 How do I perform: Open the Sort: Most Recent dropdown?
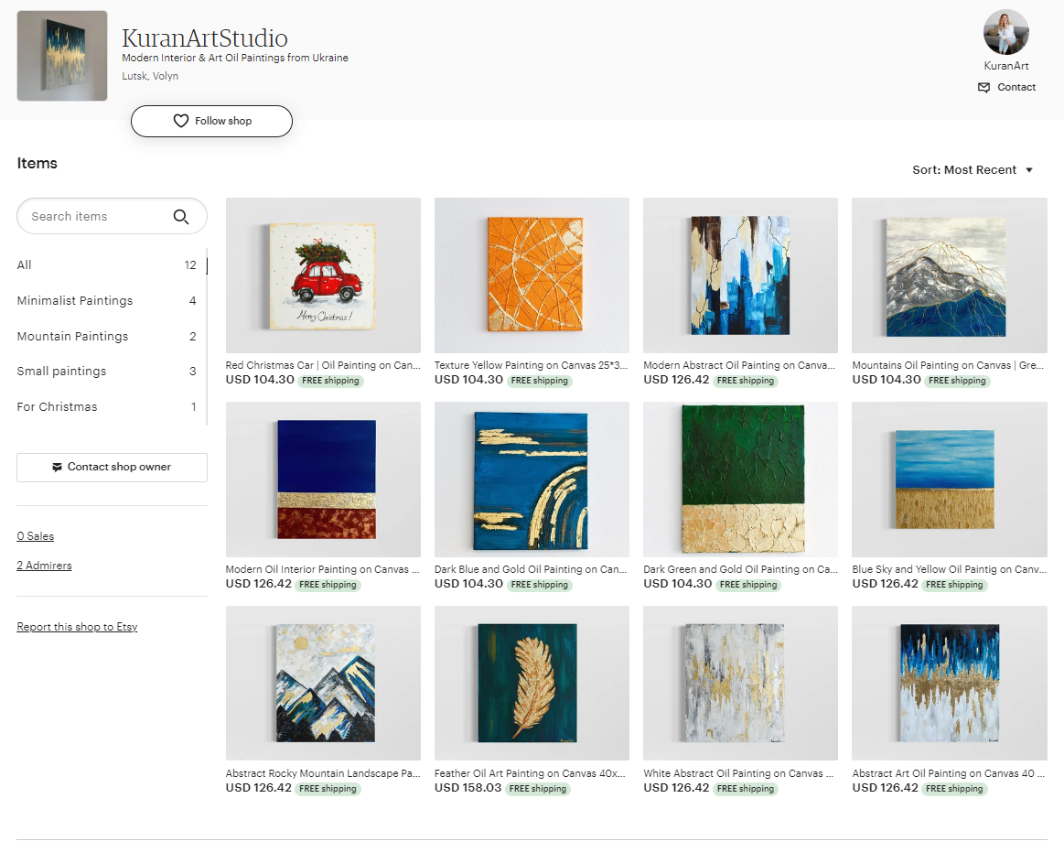973,169
